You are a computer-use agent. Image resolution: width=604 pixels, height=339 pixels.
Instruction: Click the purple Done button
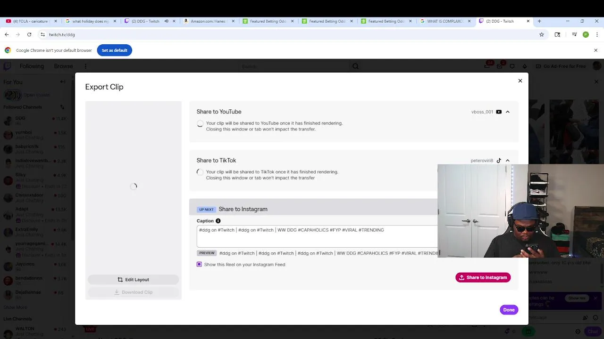509,310
